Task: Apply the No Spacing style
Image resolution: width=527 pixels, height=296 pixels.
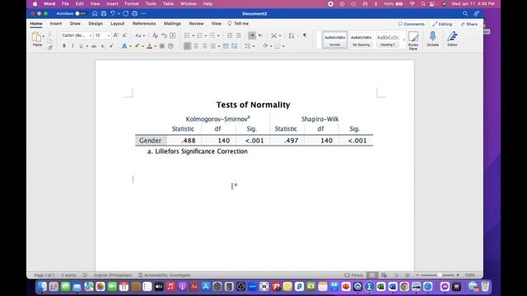Action: (x=361, y=40)
